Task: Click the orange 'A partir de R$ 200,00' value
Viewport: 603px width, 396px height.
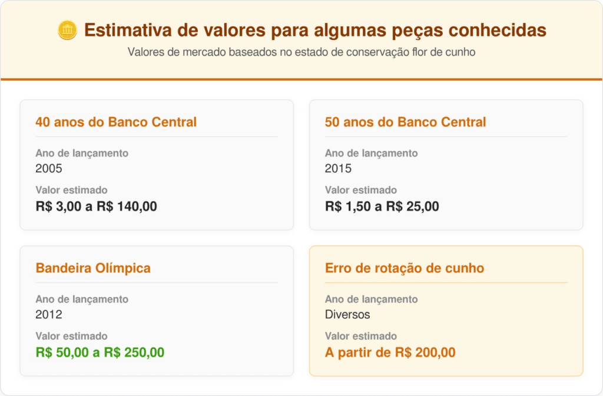Action: [x=390, y=352]
